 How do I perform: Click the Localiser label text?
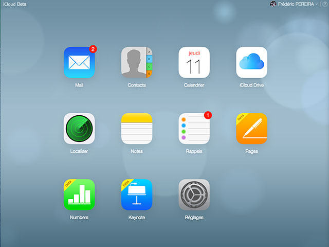click(x=79, y=151)
